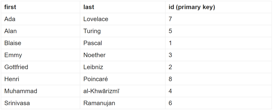Select the cell containing Alan

coord(10,31)
